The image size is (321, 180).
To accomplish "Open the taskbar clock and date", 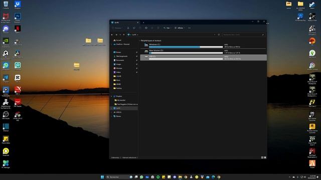I will tap(312, 177).
